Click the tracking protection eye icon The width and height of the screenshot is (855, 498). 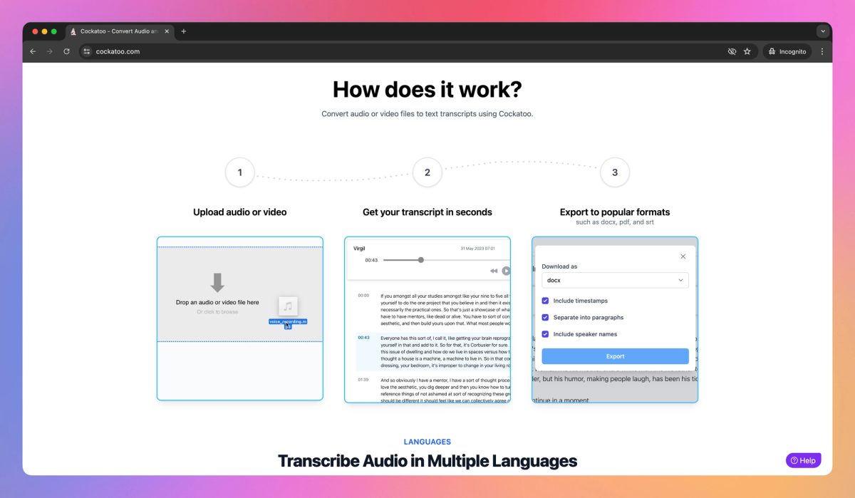[731, 51]
